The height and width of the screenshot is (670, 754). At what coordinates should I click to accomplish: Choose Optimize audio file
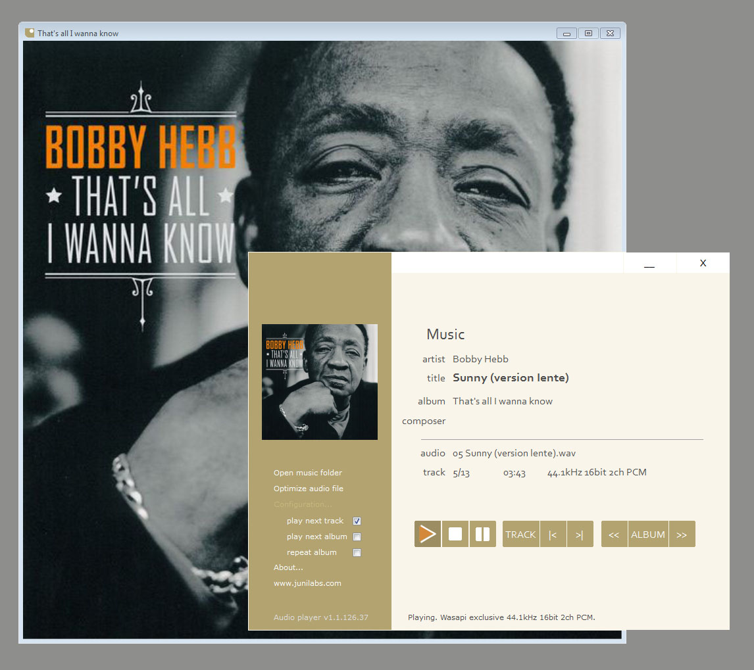(308, 489)
